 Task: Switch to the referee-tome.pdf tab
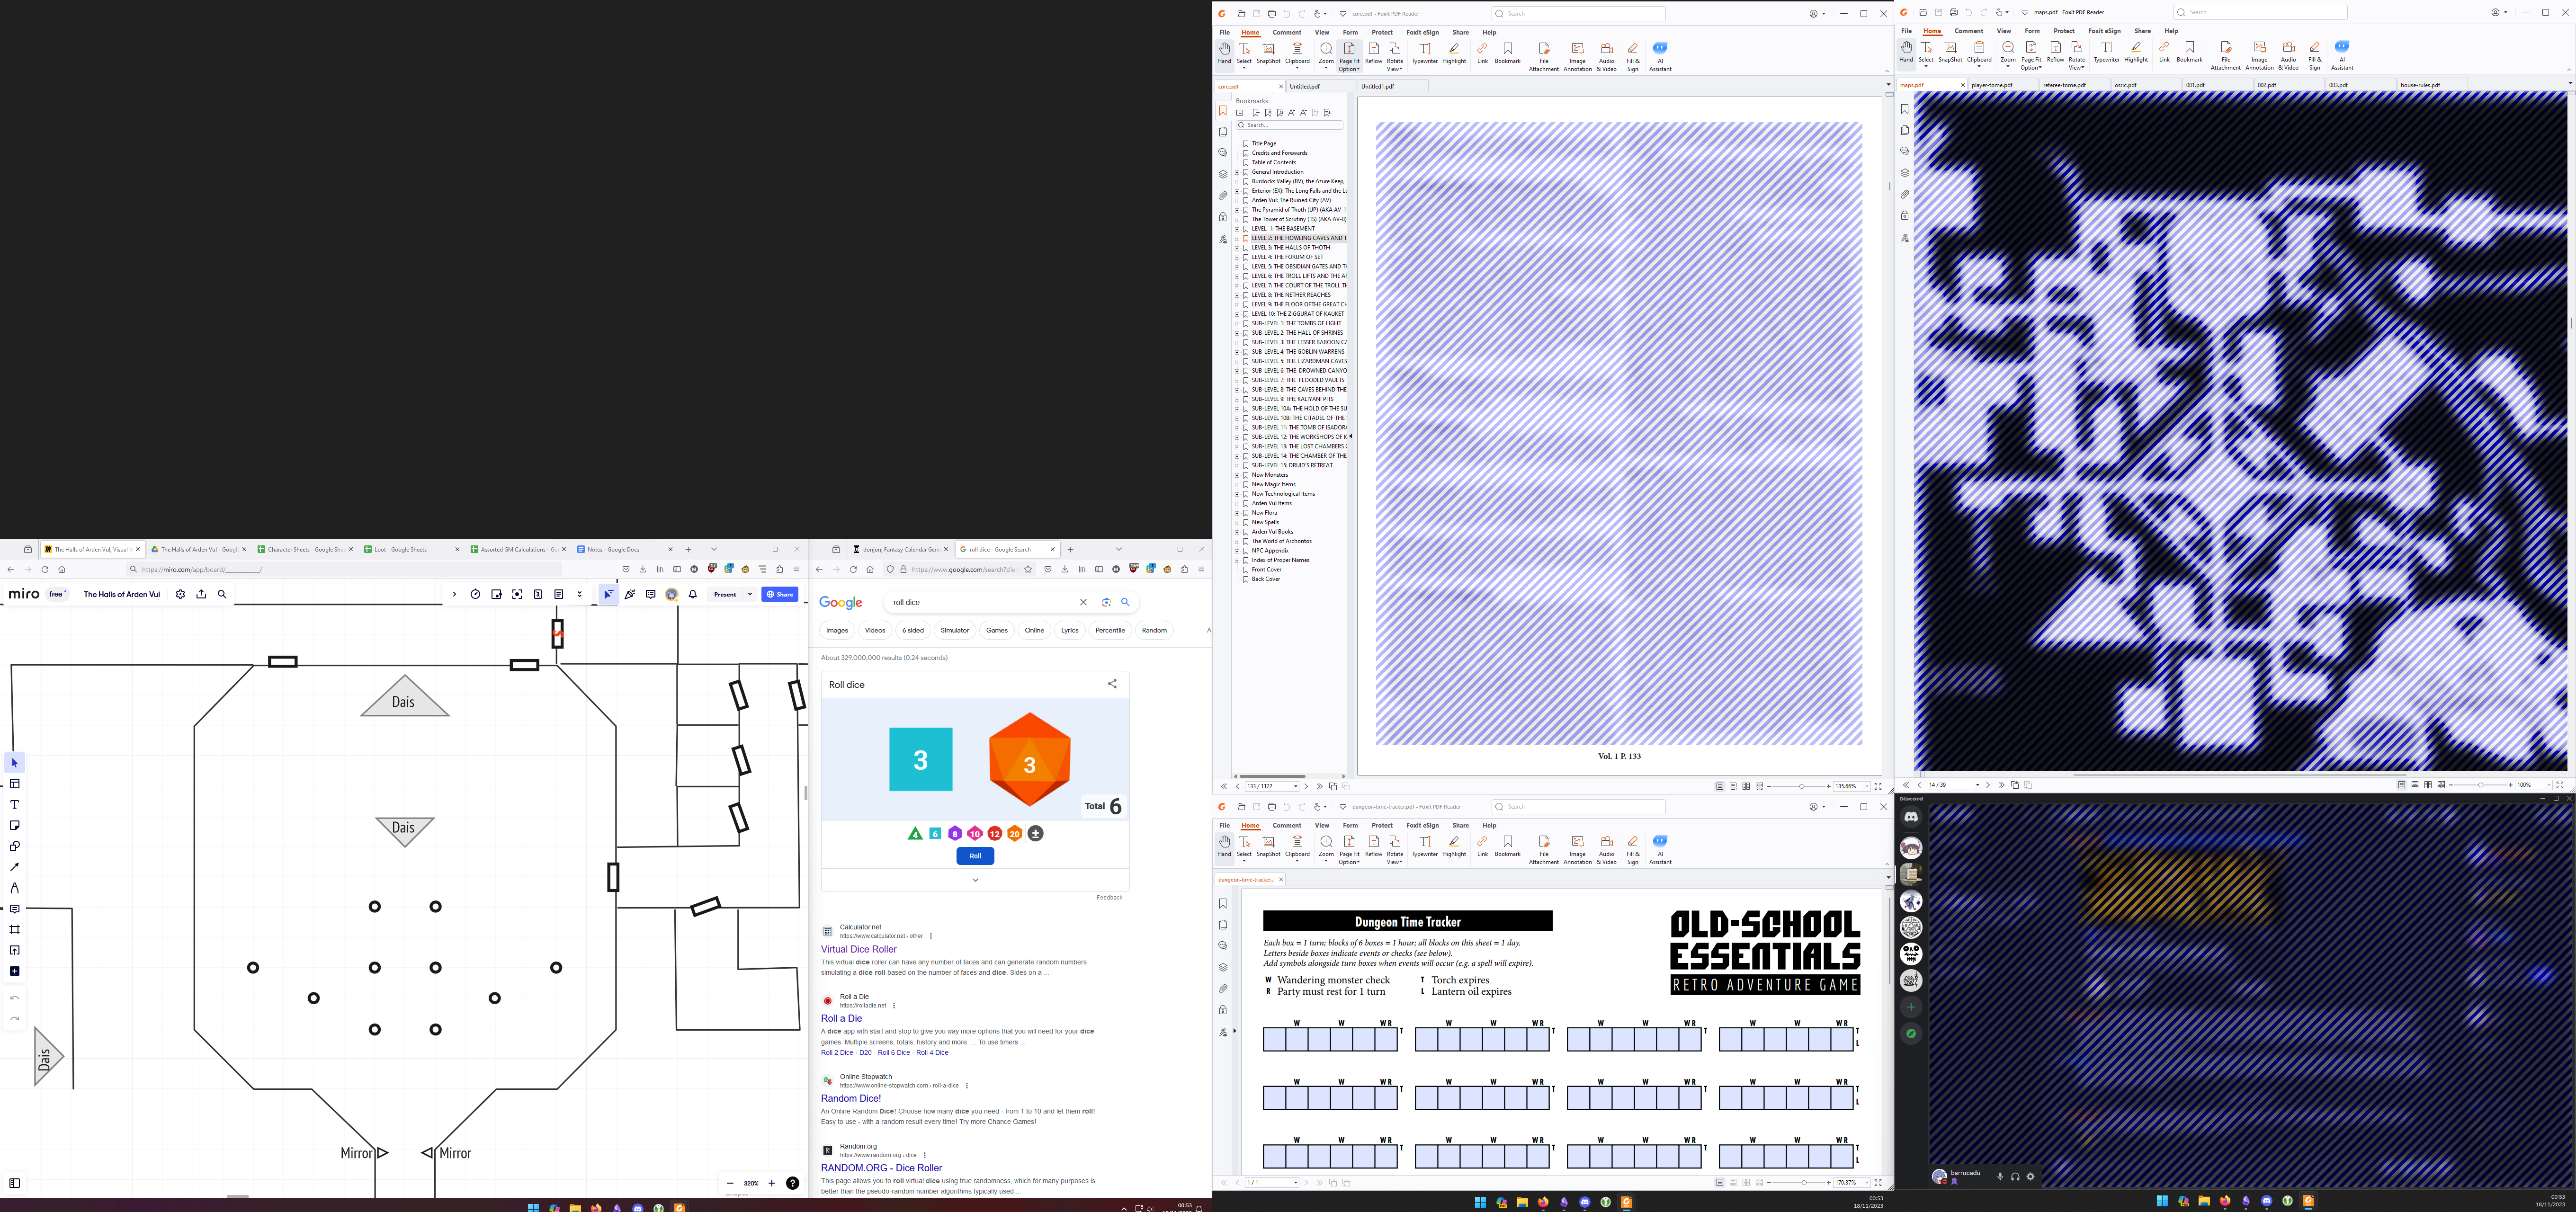coord(2064,85)
